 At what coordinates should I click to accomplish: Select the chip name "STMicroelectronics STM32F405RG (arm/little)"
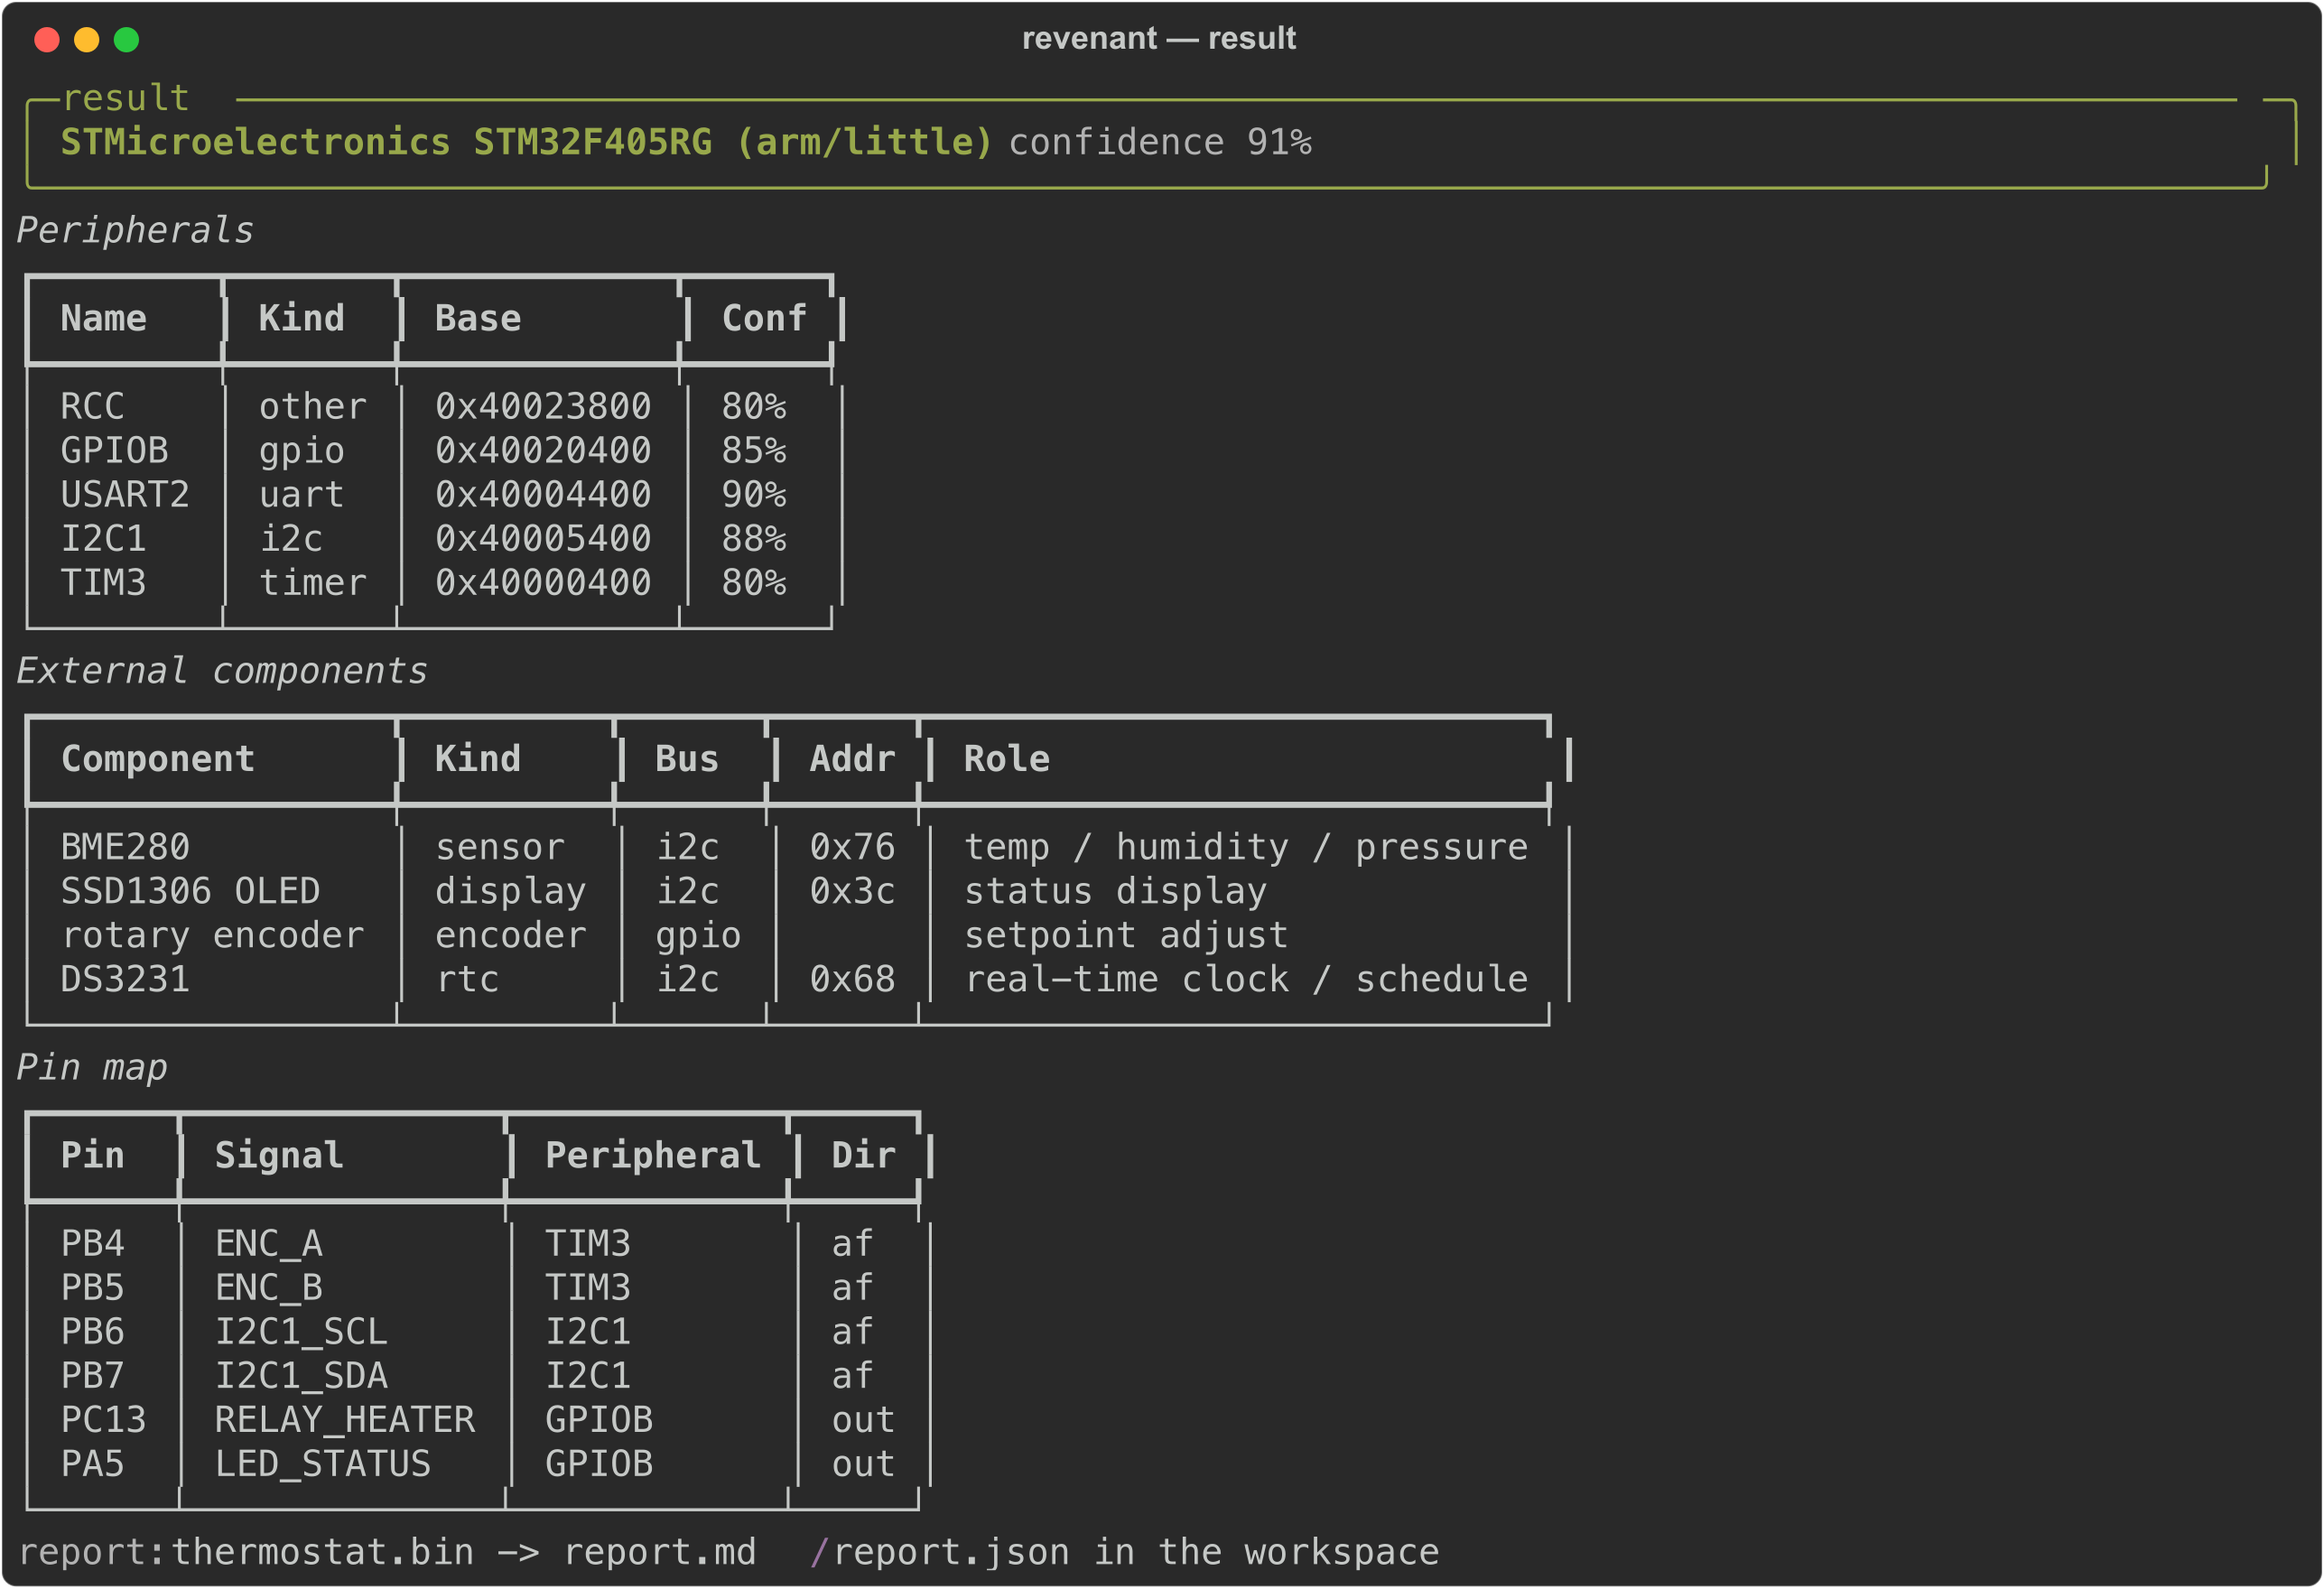[526, 143]
